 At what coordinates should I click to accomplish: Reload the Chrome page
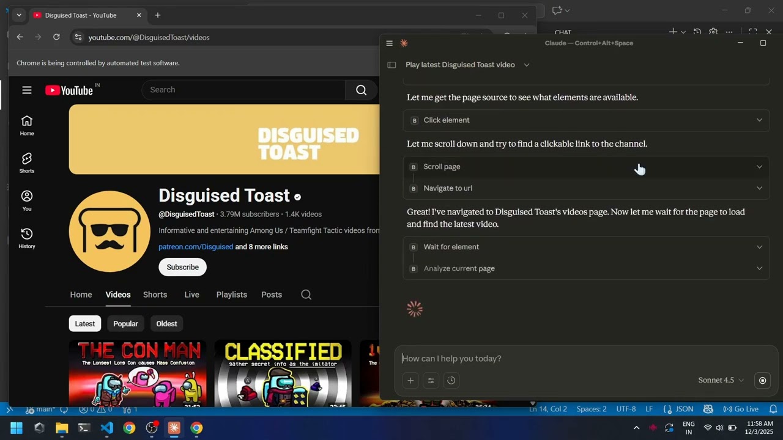[x=56, y=37]
